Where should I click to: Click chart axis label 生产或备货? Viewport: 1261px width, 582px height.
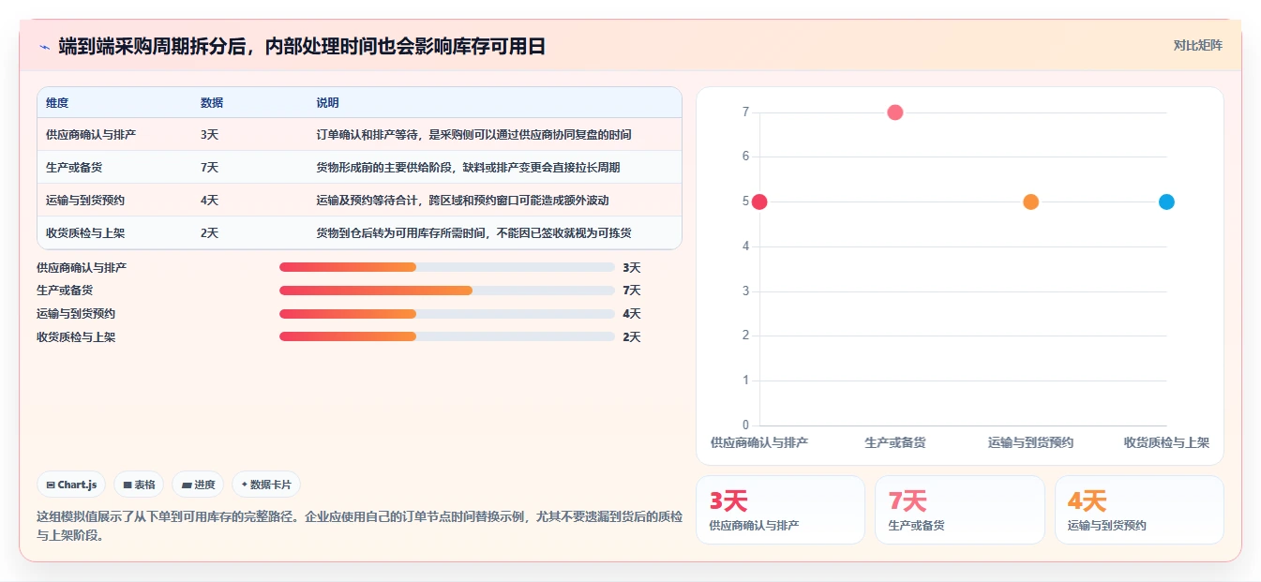(895, 442)
